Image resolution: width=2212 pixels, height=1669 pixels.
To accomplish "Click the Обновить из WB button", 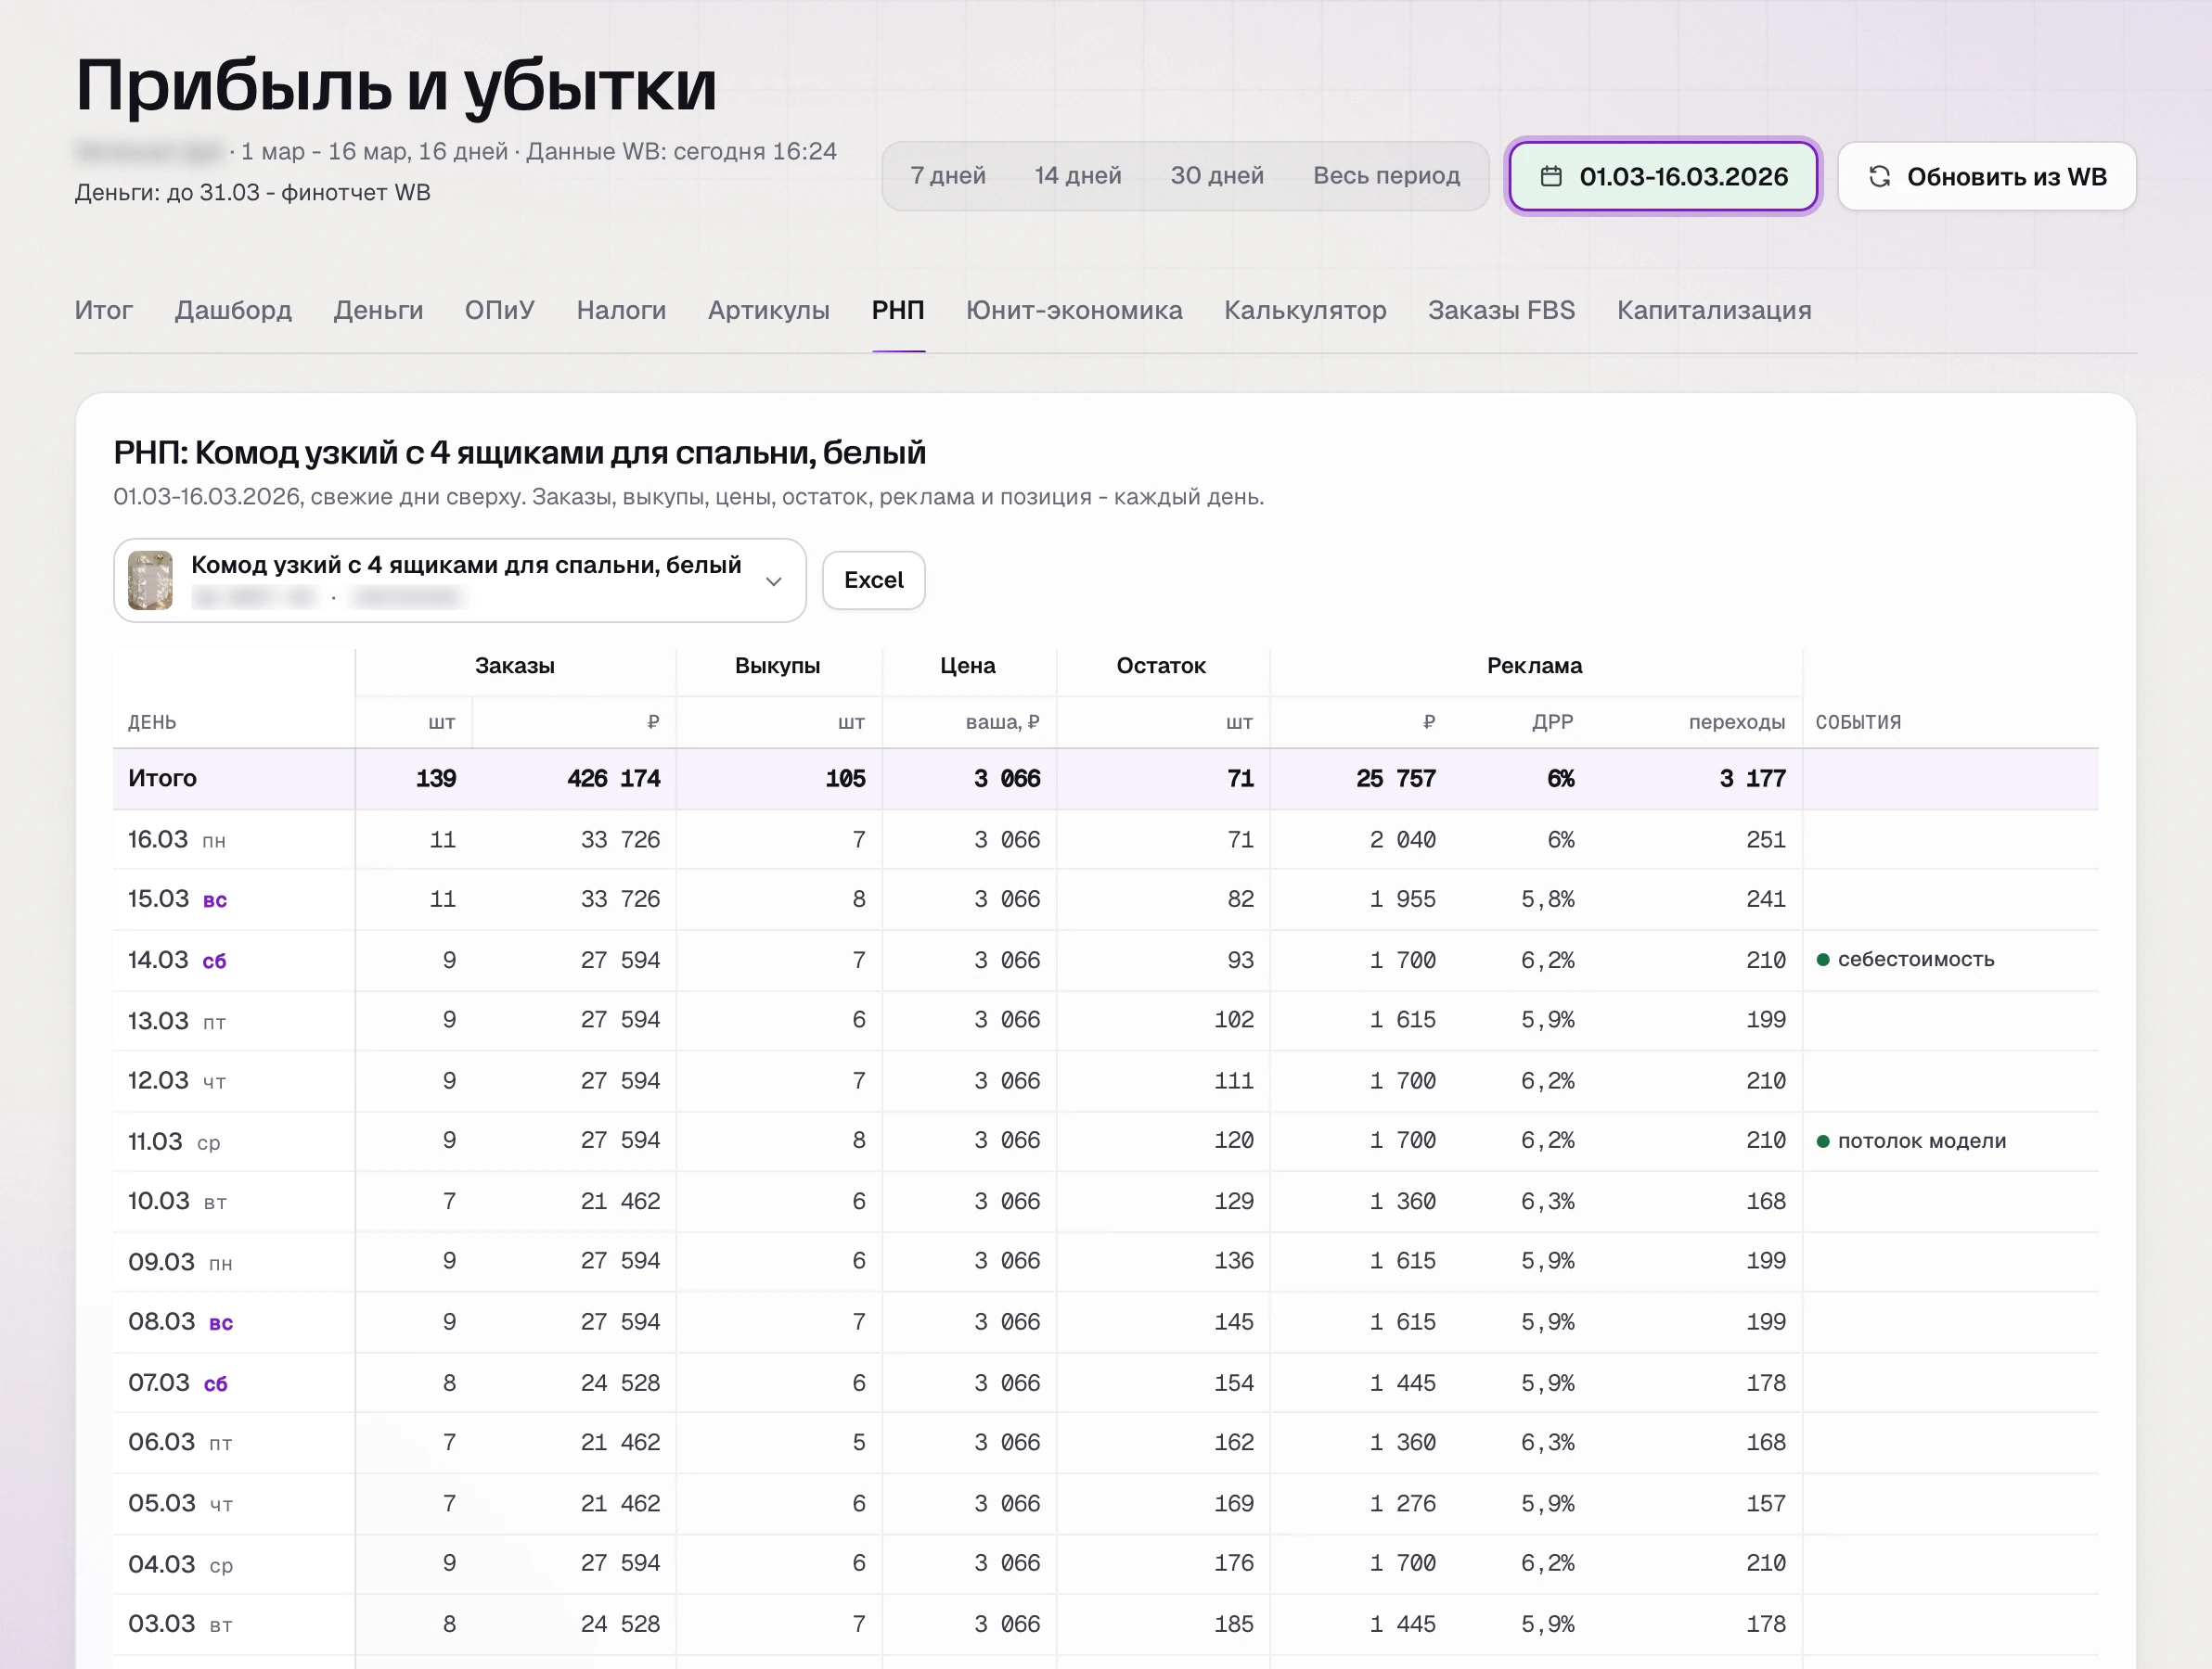I will pos(1986,176).
